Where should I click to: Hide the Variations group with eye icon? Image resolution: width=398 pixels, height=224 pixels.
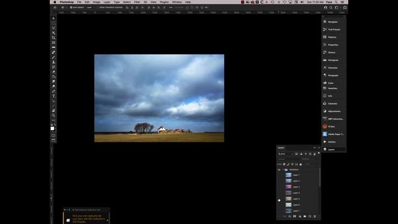(279, 170)
